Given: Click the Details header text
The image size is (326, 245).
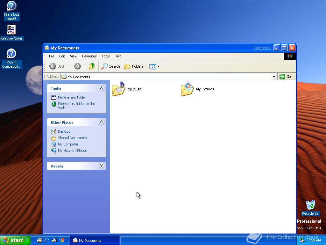Looking at the screenshot, I should [57, 166].
